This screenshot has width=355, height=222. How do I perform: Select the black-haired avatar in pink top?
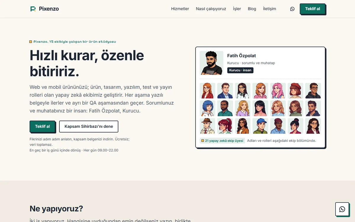(260, 108)
